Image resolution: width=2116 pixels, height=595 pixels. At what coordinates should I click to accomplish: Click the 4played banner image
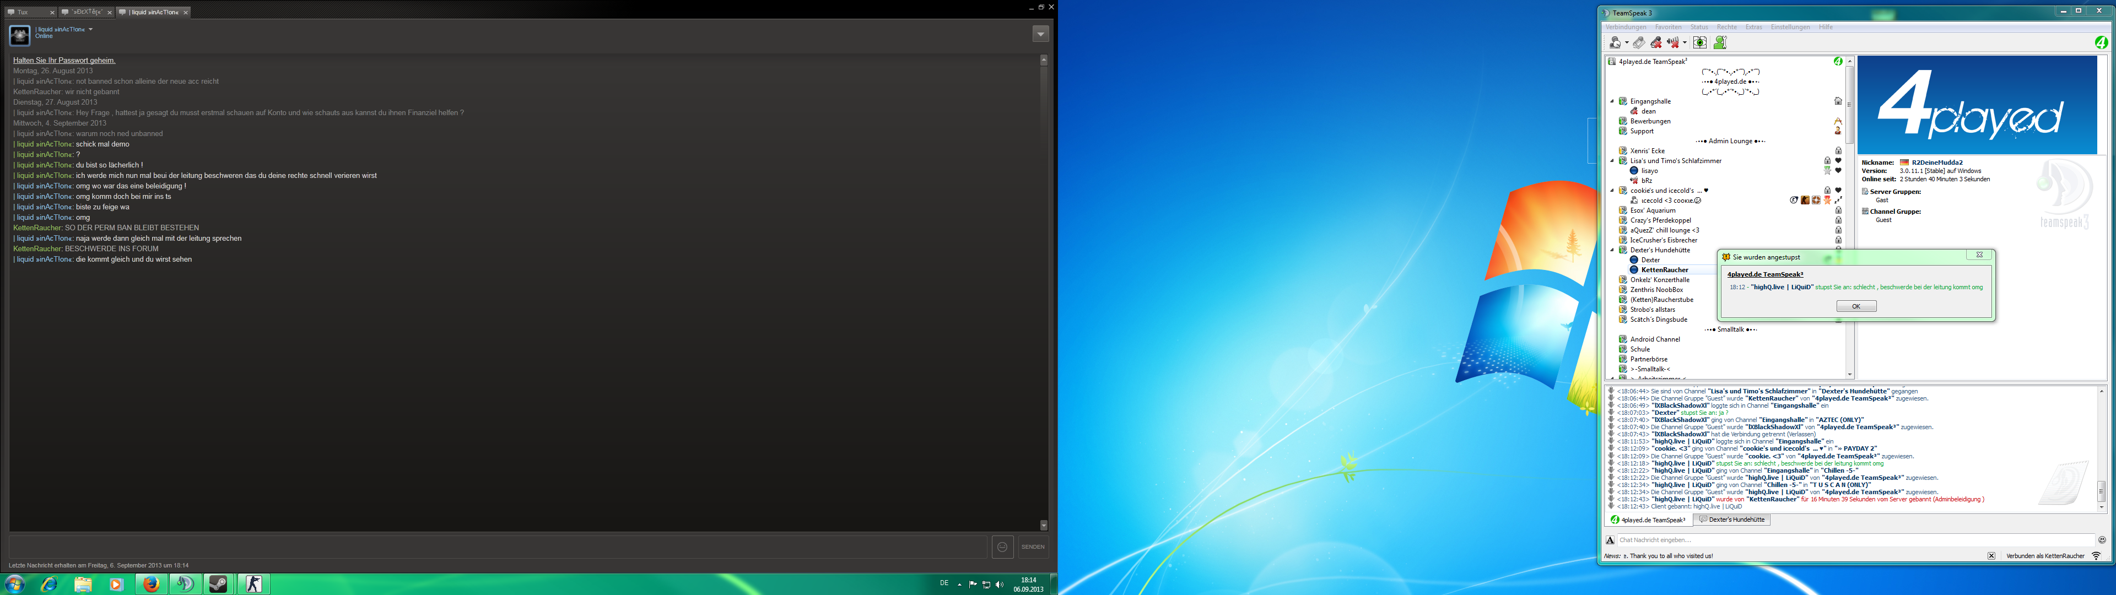tap(1977, 105)
